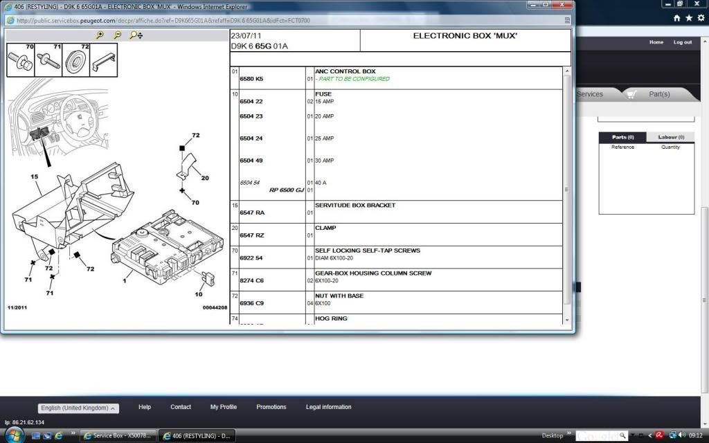The height and width of the screenshot is (443, 709).
Task: Click the address bar URL field
Action: (x=289, y=20)
